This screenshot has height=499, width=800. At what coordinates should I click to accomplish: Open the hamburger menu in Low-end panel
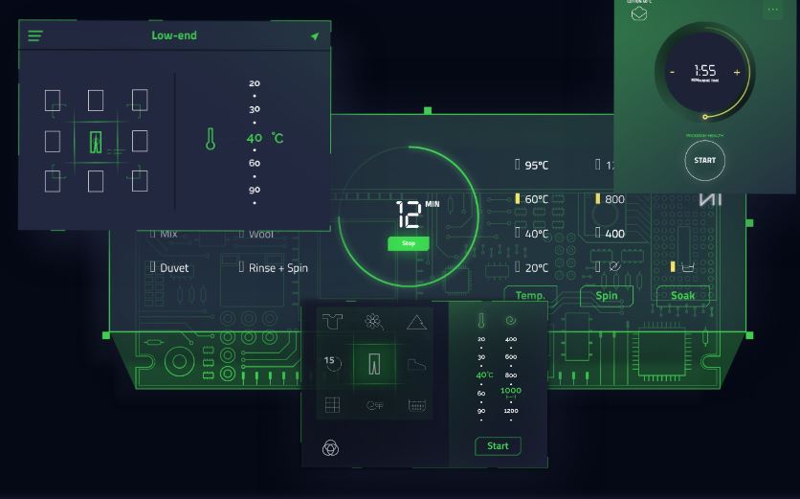coord(35,36)
